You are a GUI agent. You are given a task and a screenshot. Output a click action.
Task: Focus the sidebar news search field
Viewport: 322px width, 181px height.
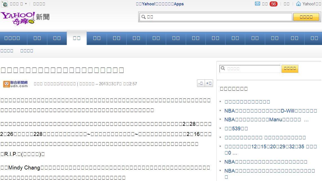[x=250, y=69]
